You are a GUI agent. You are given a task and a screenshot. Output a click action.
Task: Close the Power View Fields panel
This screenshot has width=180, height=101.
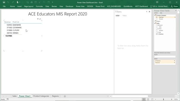(176, 11)
